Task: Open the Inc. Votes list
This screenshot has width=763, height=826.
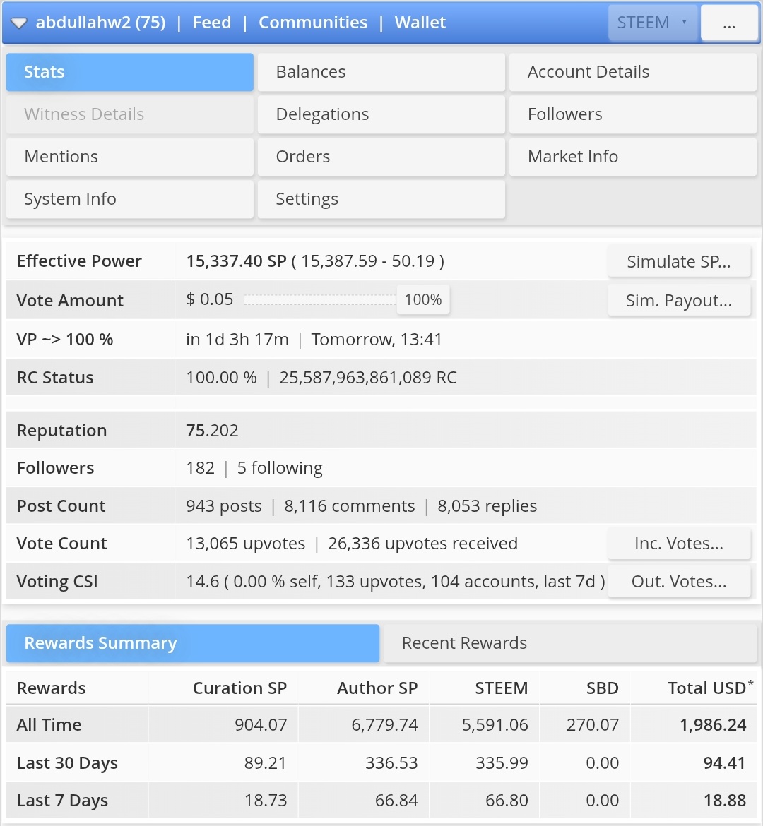Action: coord(679,544)
